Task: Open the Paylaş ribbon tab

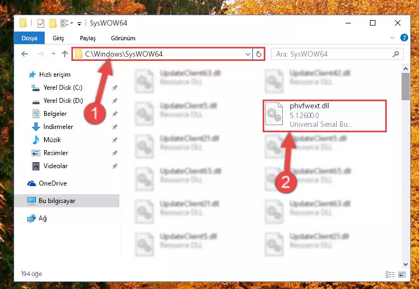Action: pos(88,38)
